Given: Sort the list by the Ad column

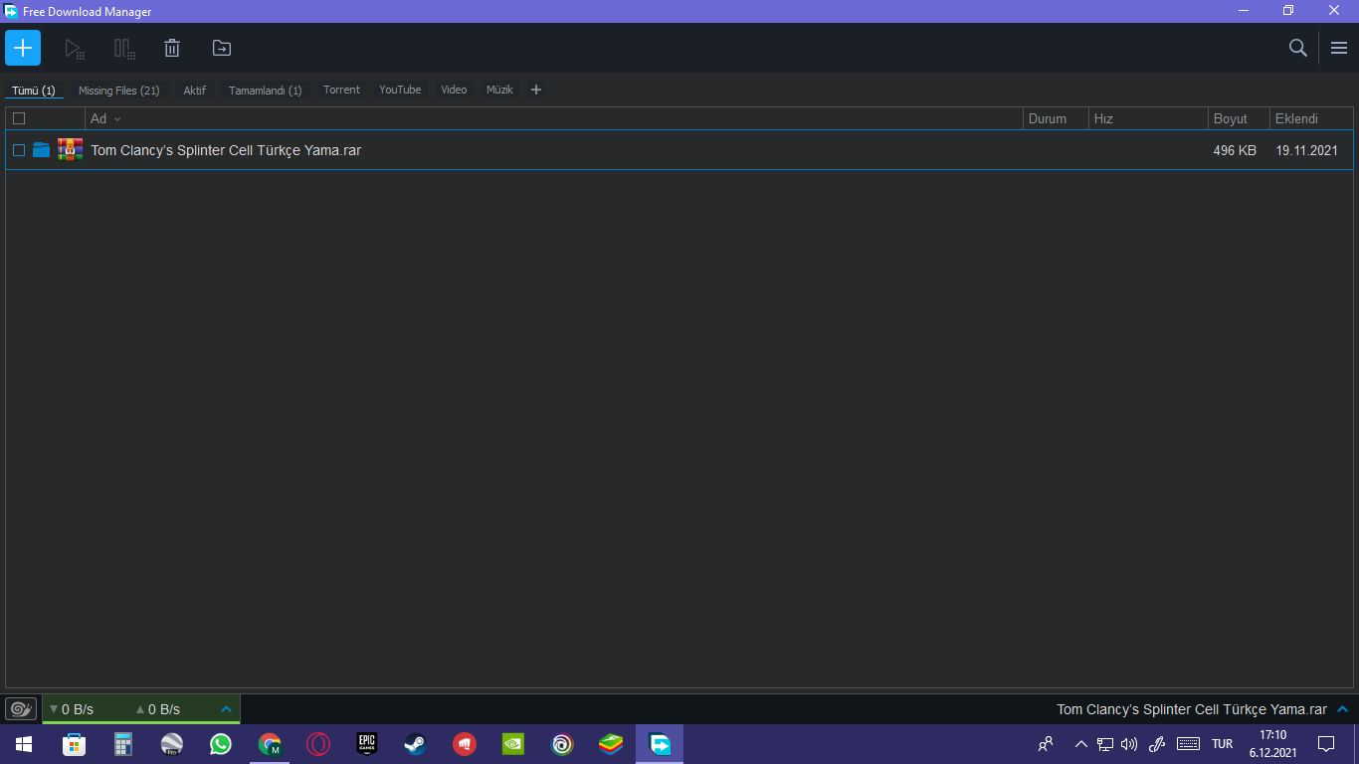Looking at the screenshot, I should [x=553, y=118].
